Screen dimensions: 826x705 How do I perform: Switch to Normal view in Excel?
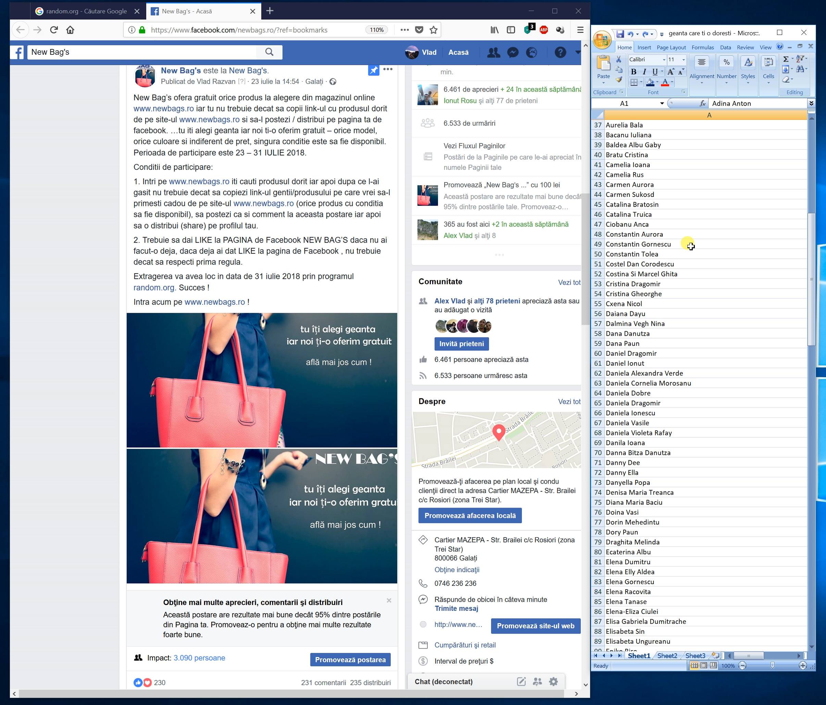click(694, 666)
